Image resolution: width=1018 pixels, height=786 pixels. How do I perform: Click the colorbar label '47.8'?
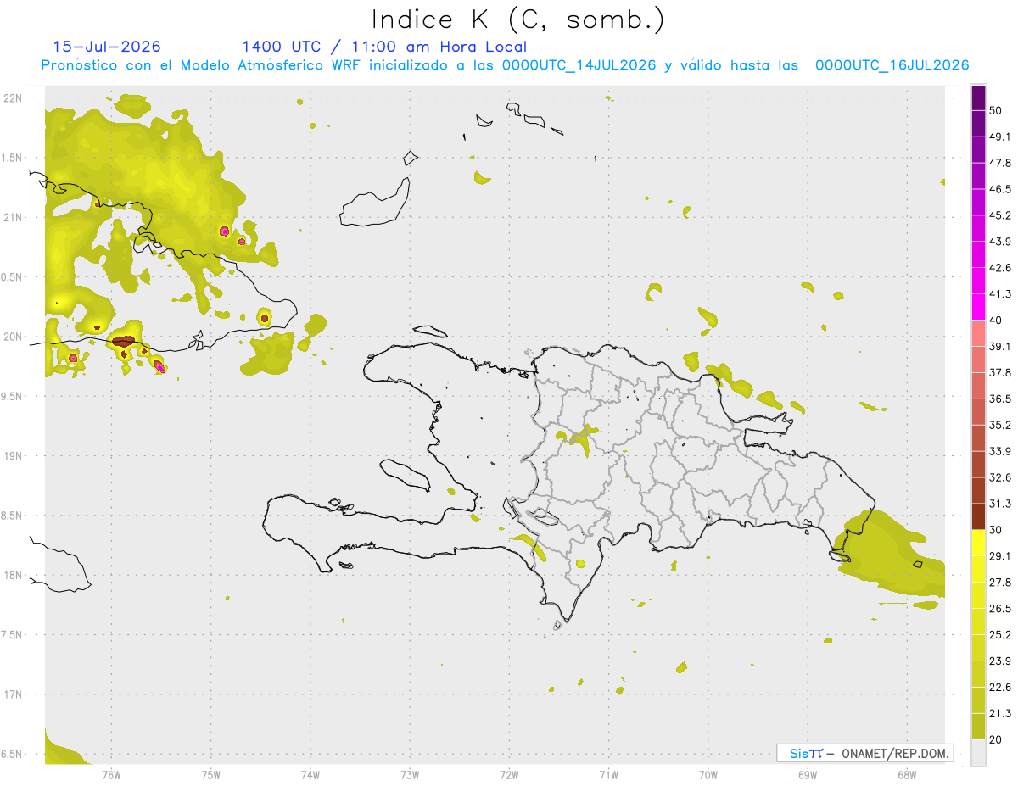[1000, 163]
